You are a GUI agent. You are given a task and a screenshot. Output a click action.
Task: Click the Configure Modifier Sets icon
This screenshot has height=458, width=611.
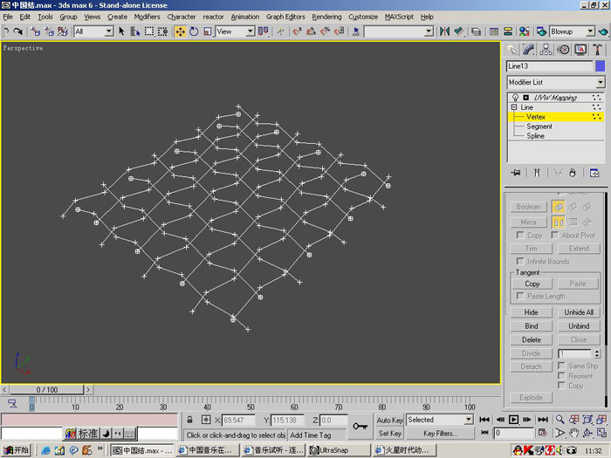[x=594, y=173]
